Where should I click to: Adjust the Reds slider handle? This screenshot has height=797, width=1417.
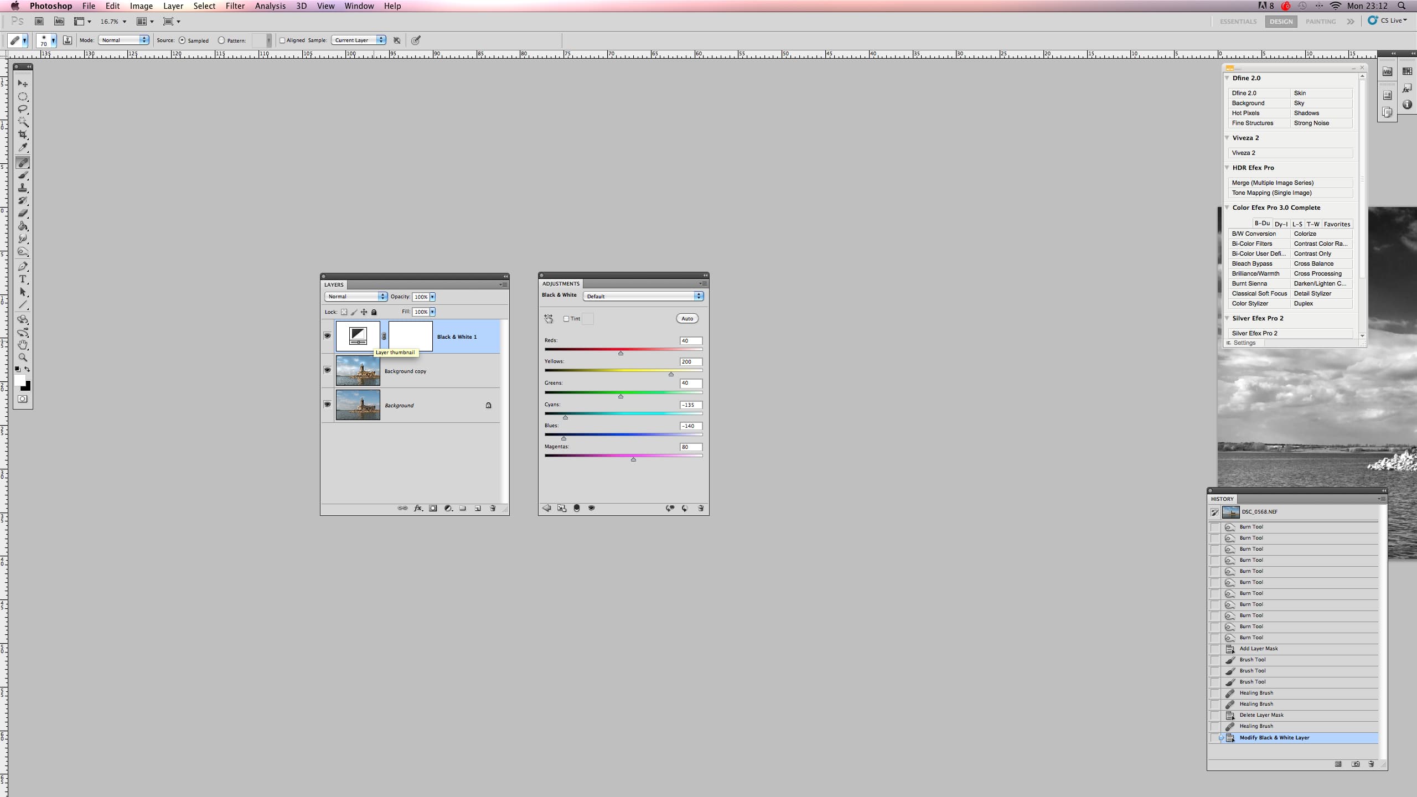click(620, 353)
